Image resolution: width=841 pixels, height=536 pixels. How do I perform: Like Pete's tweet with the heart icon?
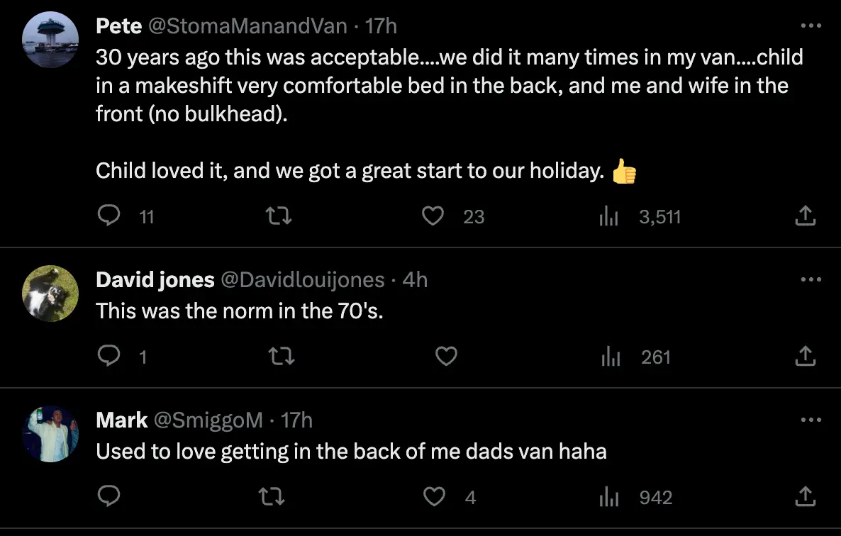click(433, 216)
